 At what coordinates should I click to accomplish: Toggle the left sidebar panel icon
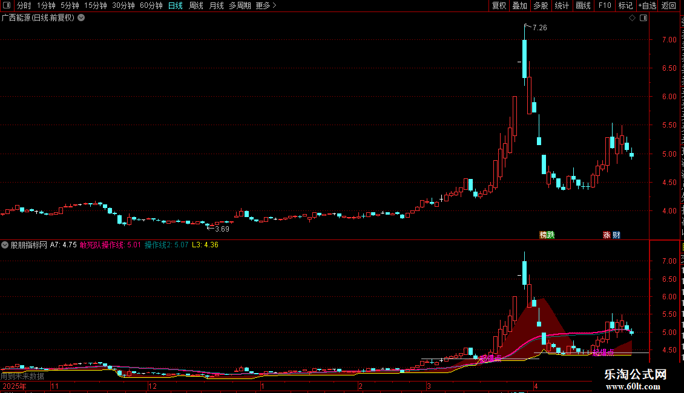(7, 5)
